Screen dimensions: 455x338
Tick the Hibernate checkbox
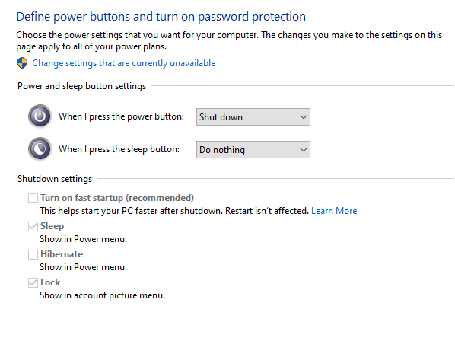[33, 255]
